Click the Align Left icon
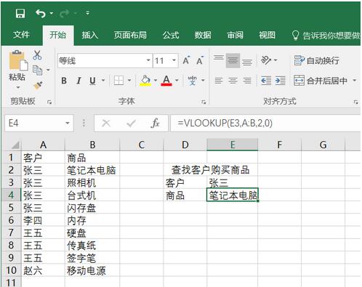 click(x=219, y=81)
